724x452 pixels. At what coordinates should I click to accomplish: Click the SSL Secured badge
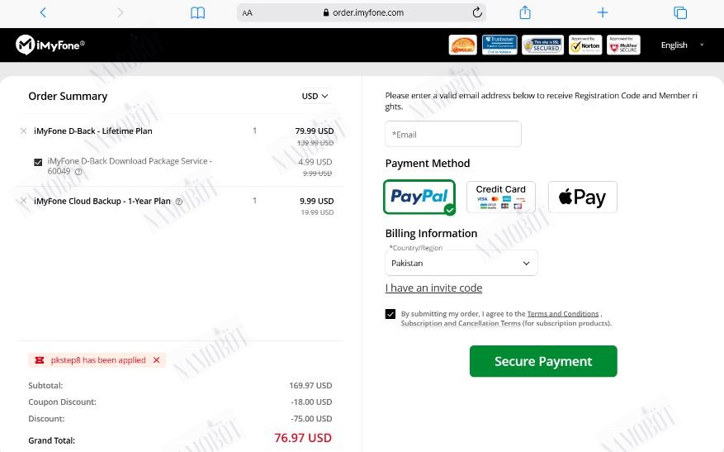[x=542, y=45]
